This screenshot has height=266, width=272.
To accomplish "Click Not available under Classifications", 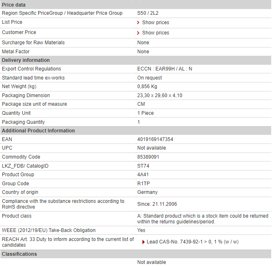I will (x=152, y=262).
